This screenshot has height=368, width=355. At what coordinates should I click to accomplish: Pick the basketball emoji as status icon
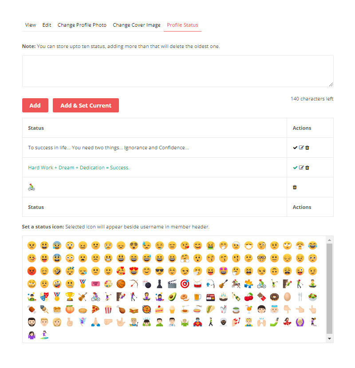coord(121,284)
